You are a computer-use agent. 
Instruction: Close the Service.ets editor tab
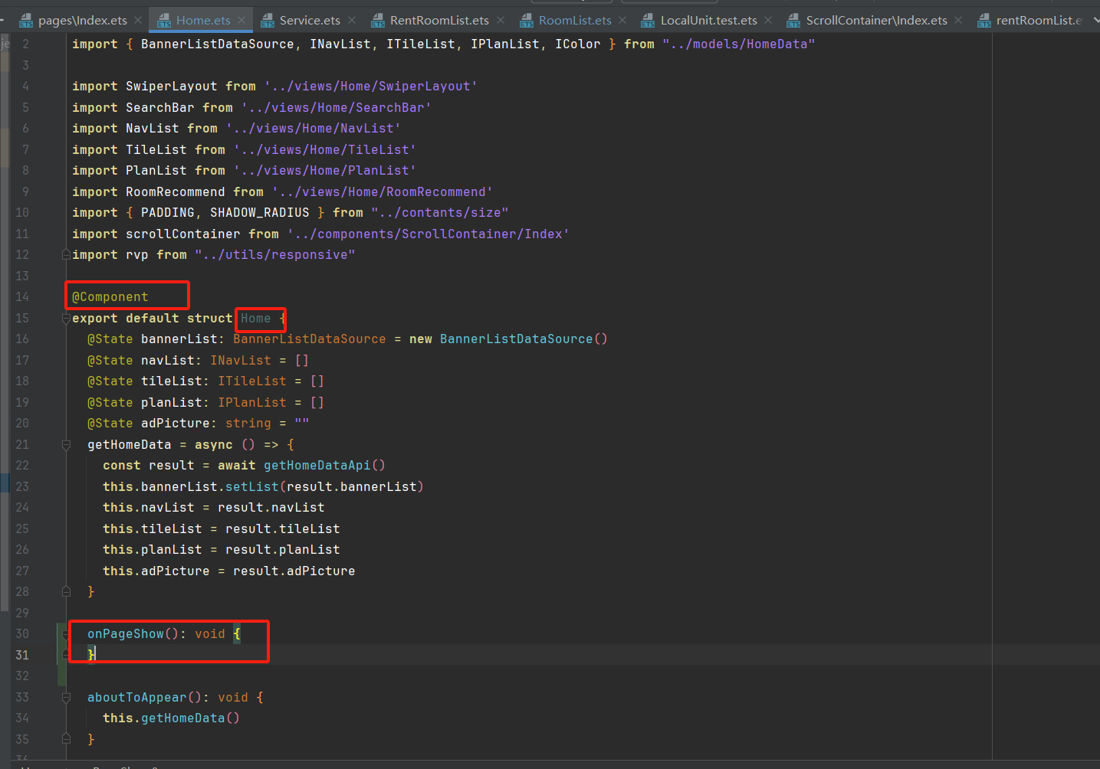(352, 20)
